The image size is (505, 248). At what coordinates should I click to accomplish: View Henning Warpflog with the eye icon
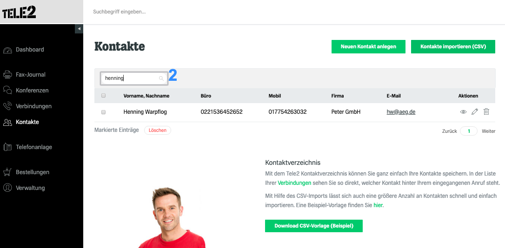463,112
